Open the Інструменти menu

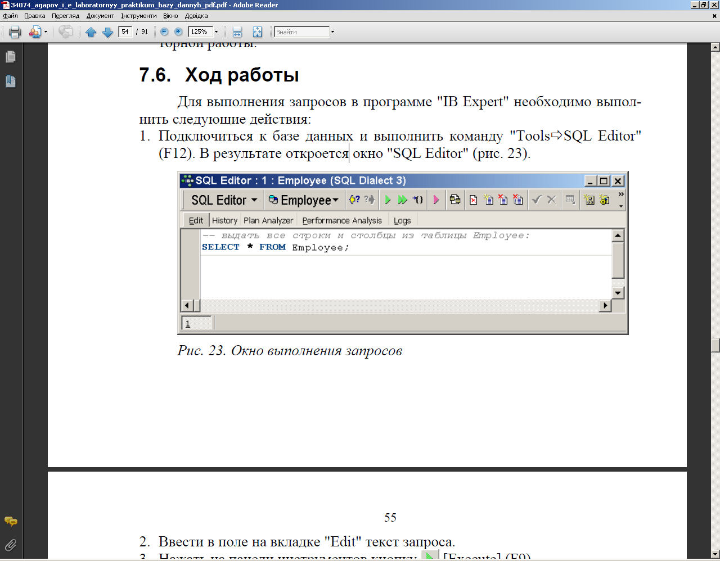139,16
